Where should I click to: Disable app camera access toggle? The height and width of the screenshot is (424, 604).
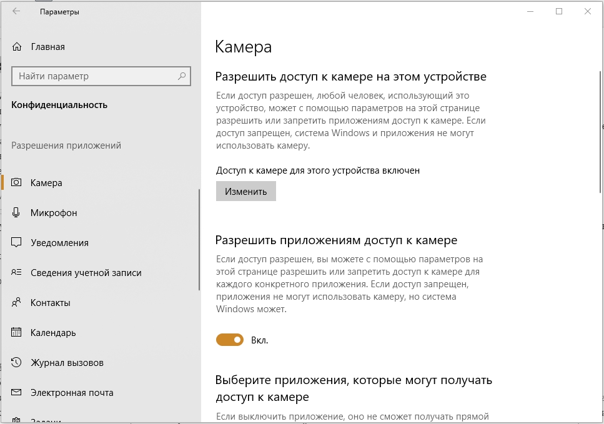click(229, 340)
